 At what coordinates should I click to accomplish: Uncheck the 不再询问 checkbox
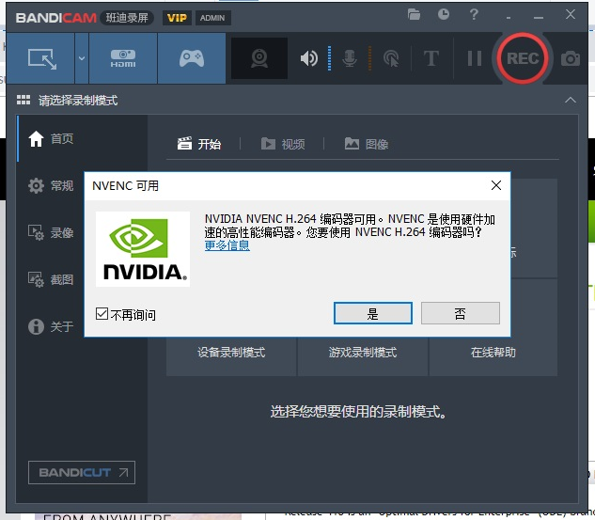pyautogui.click(x=102, y=314)
